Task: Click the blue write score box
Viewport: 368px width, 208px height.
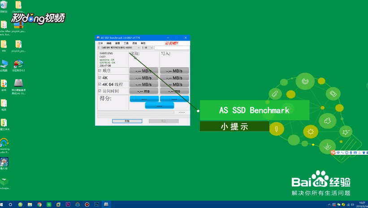Action: 174,99
